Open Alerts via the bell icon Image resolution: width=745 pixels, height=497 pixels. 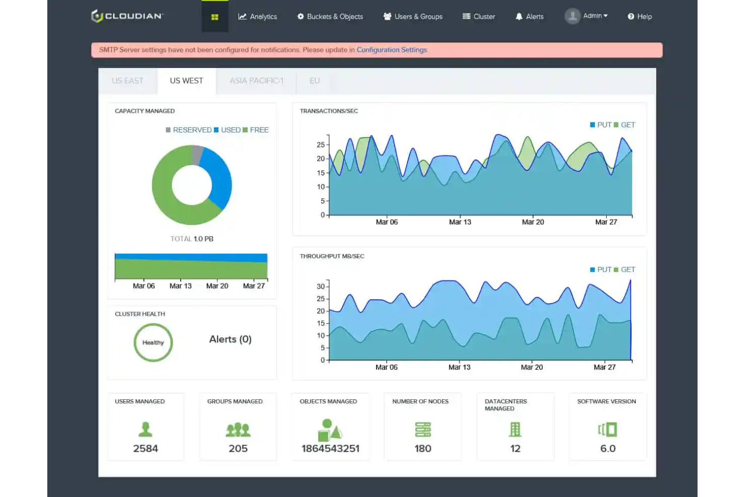pyautogui.click(x=518, y=16)
